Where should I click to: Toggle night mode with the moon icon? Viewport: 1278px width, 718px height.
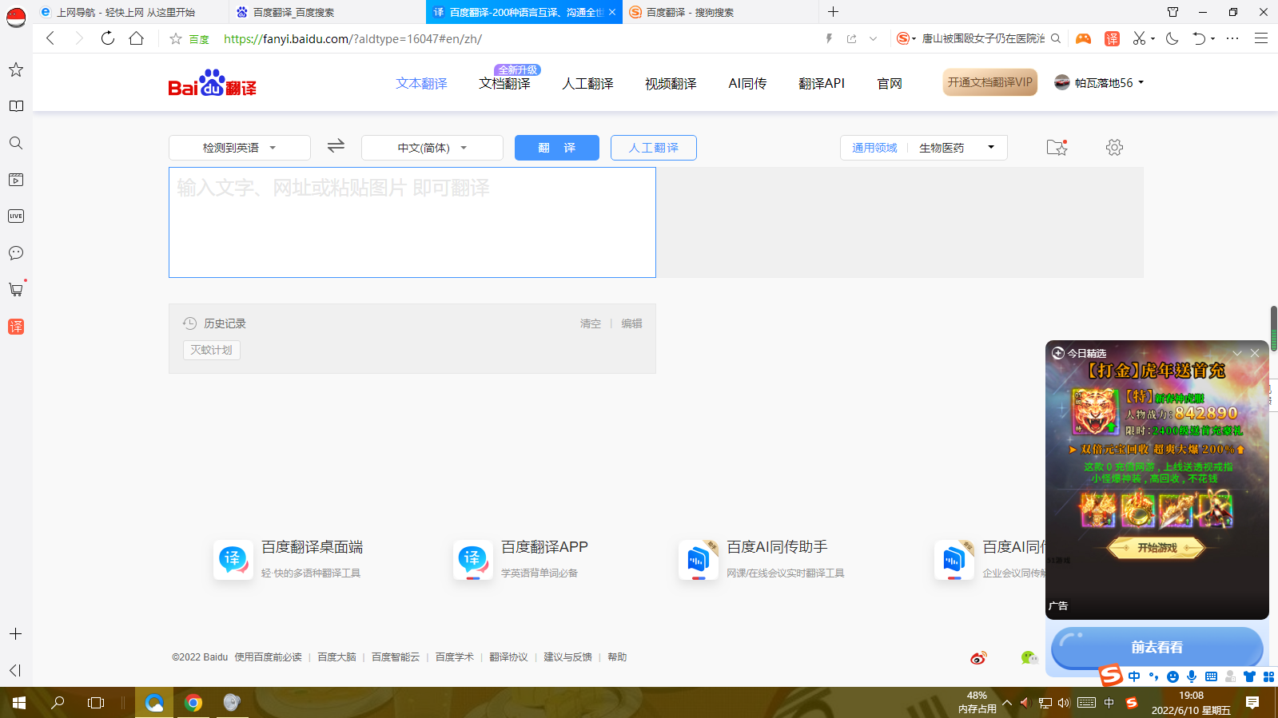tap(1172, 38)
